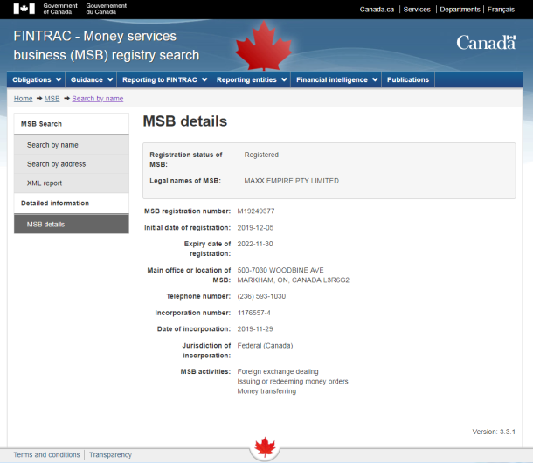Click the MSB breadcrumb link
This screenshot has width=533, height=463.
[x=52, y=99]
